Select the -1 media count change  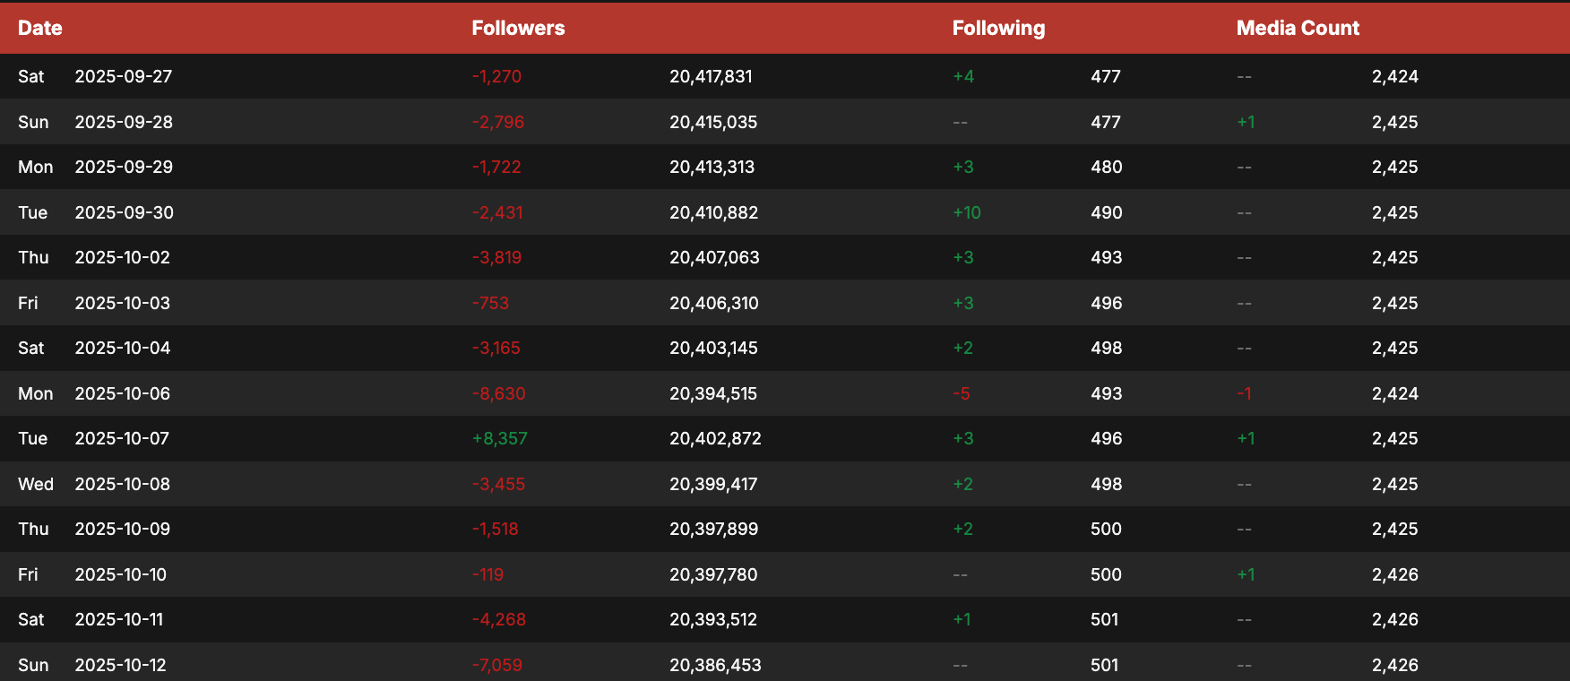click(1244, 393)
